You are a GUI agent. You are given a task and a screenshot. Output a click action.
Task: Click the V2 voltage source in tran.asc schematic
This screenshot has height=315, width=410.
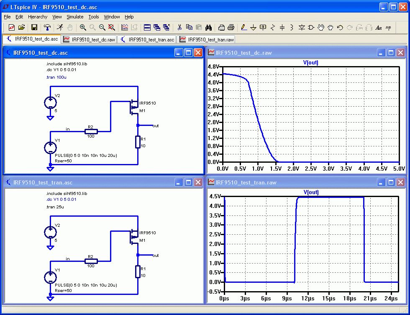51,232
